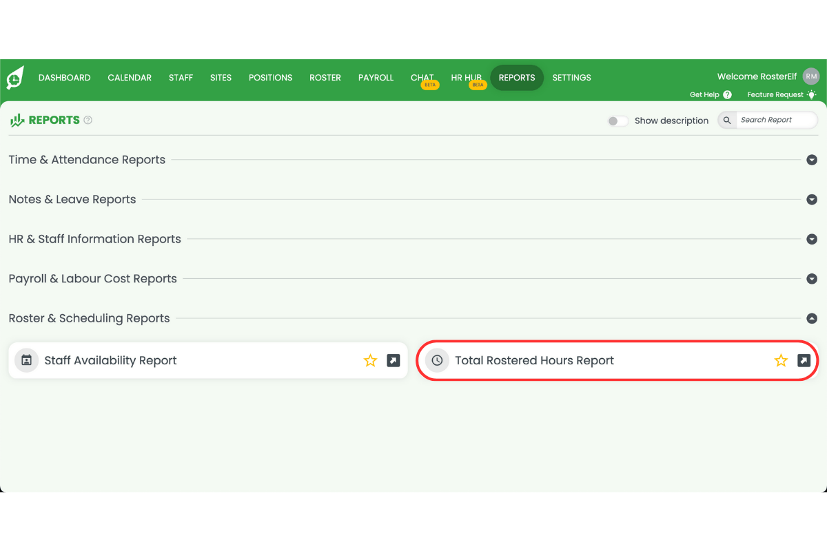Click the search magnifier icon
827x551 pixels.
pos(727,121)
